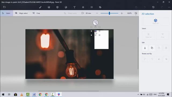Image resolution: width=172 pixels, height=97 pixels.
Task: Click the Crop button in side panel
Action: coord(163,35)
